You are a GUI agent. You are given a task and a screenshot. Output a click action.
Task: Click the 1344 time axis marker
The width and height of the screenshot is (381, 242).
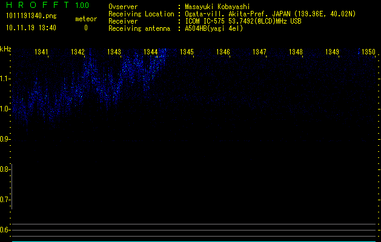150,51
